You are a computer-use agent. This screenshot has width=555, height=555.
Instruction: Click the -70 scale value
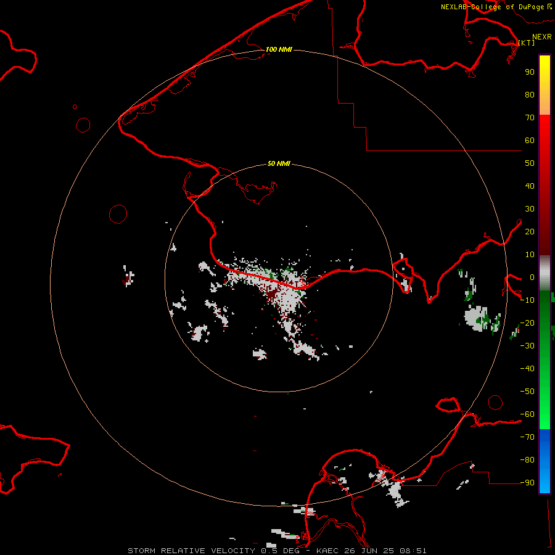tap(527, 437)
